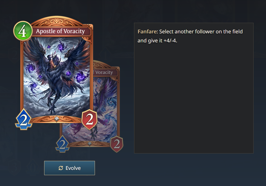
Task: Click the +4/-4 text in the effect
Action: pos(170,41)
